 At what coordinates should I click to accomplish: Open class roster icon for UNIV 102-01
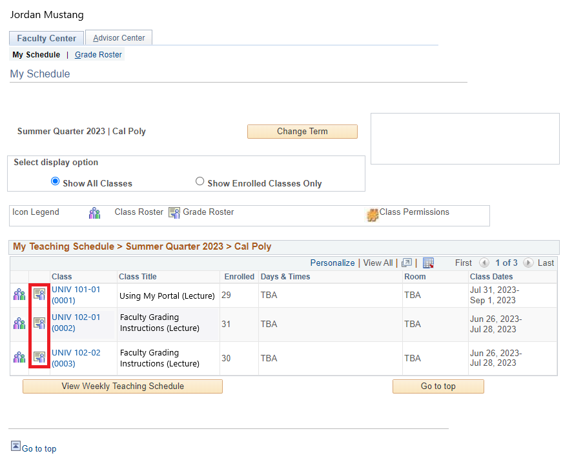coord(19,323)
